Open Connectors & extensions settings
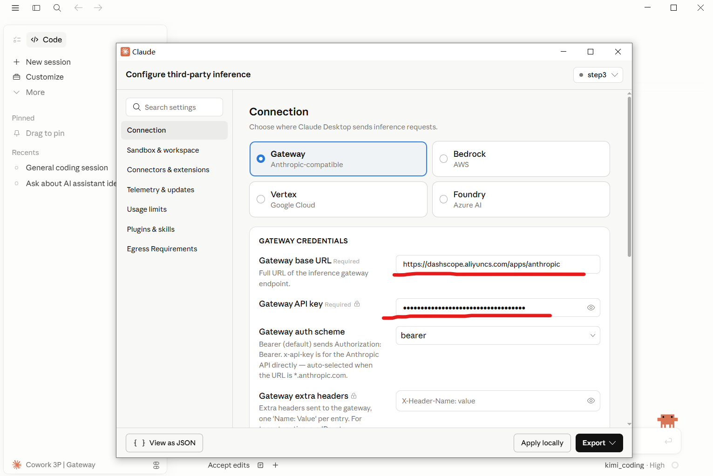This screenshot has height=476, width=713. point(168,170)
